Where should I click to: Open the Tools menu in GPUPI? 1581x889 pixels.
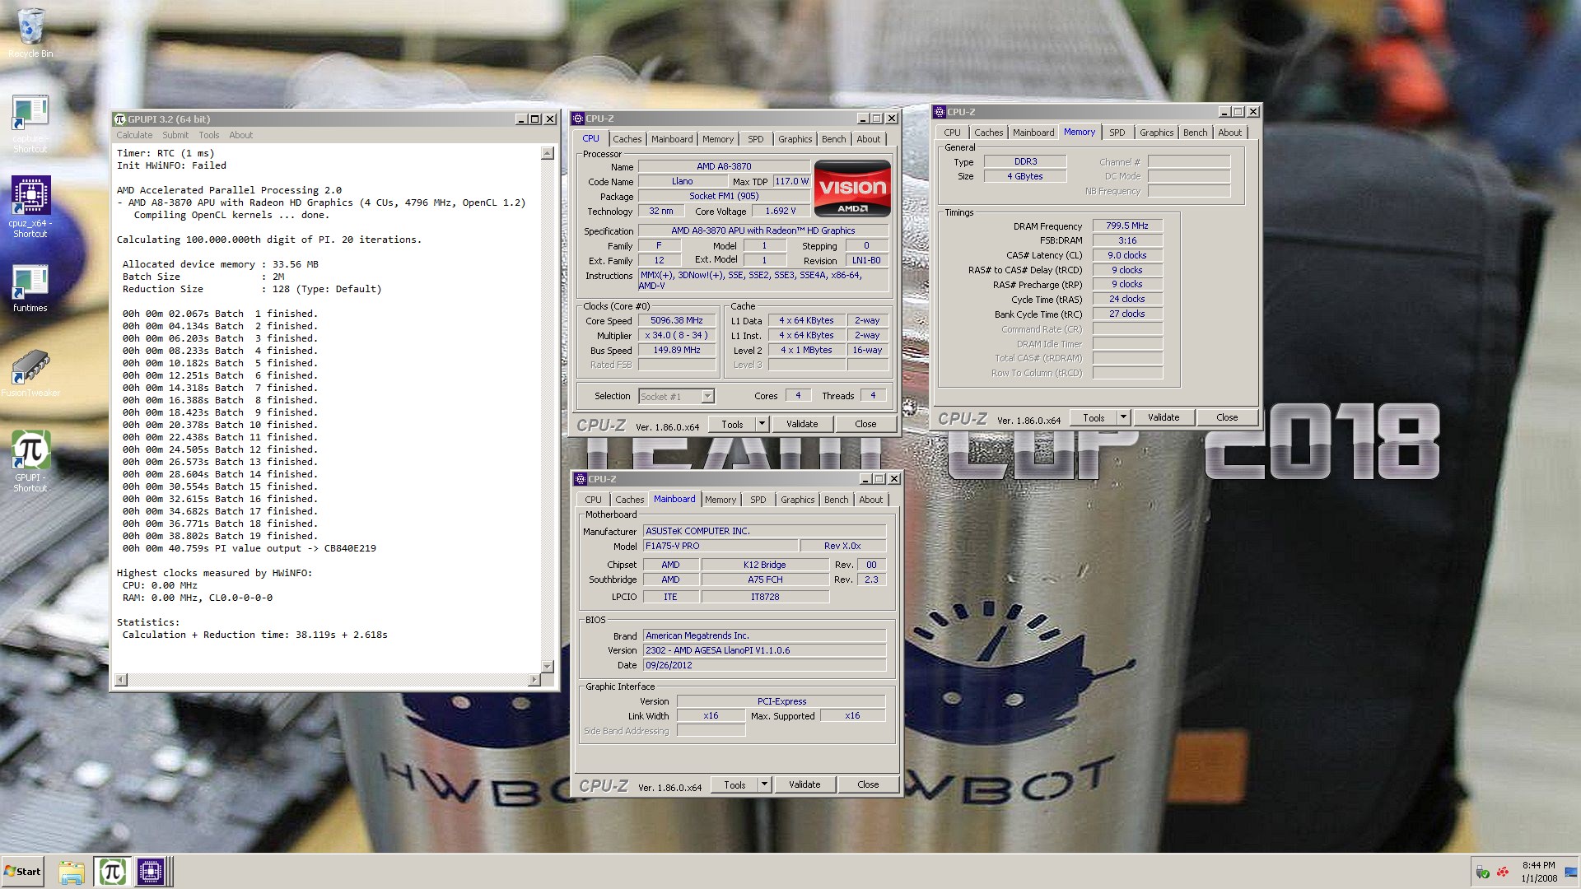point(209,135)
